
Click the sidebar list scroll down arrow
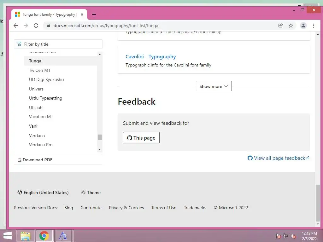(x=100, y=149)
